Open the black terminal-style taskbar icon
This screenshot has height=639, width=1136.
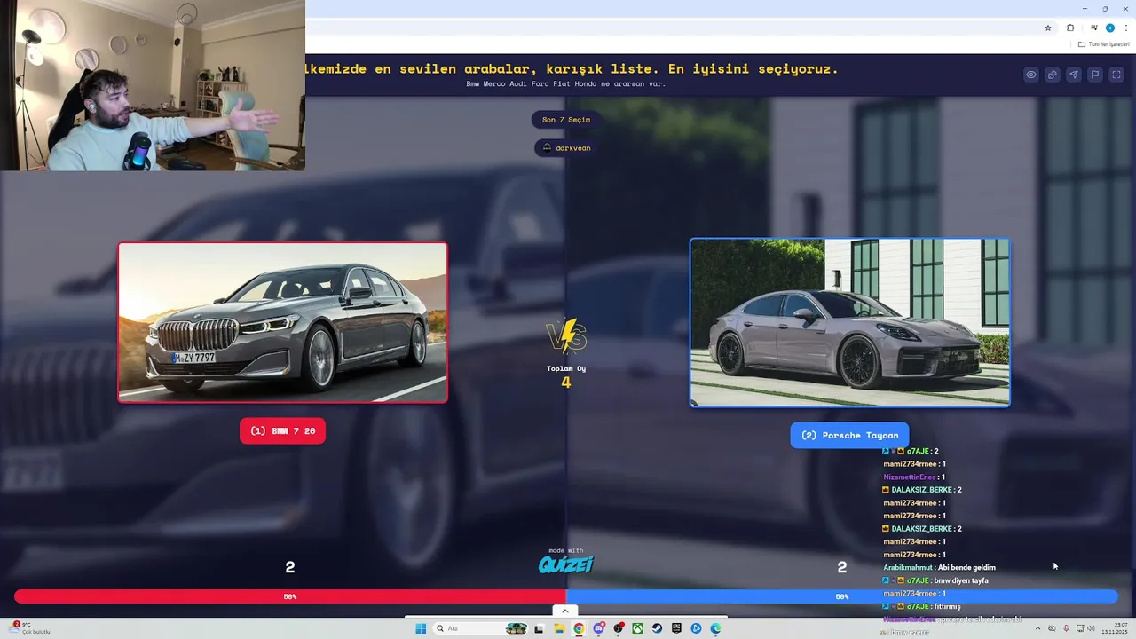tap(539, 628)
